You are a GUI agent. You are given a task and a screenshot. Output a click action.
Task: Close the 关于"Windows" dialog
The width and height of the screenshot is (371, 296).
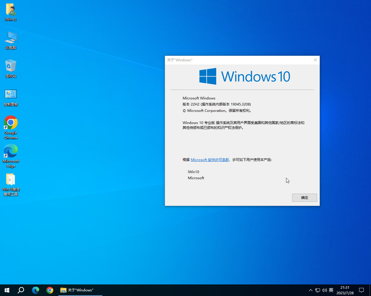coord(315,60)
